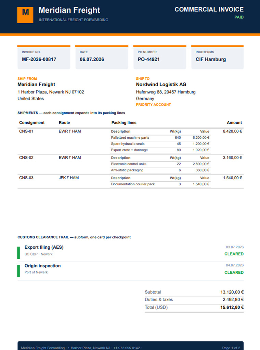260x350 pixels.
Task: Click the PRIORITY ACCOUNT label
Action: pos(153,104)
